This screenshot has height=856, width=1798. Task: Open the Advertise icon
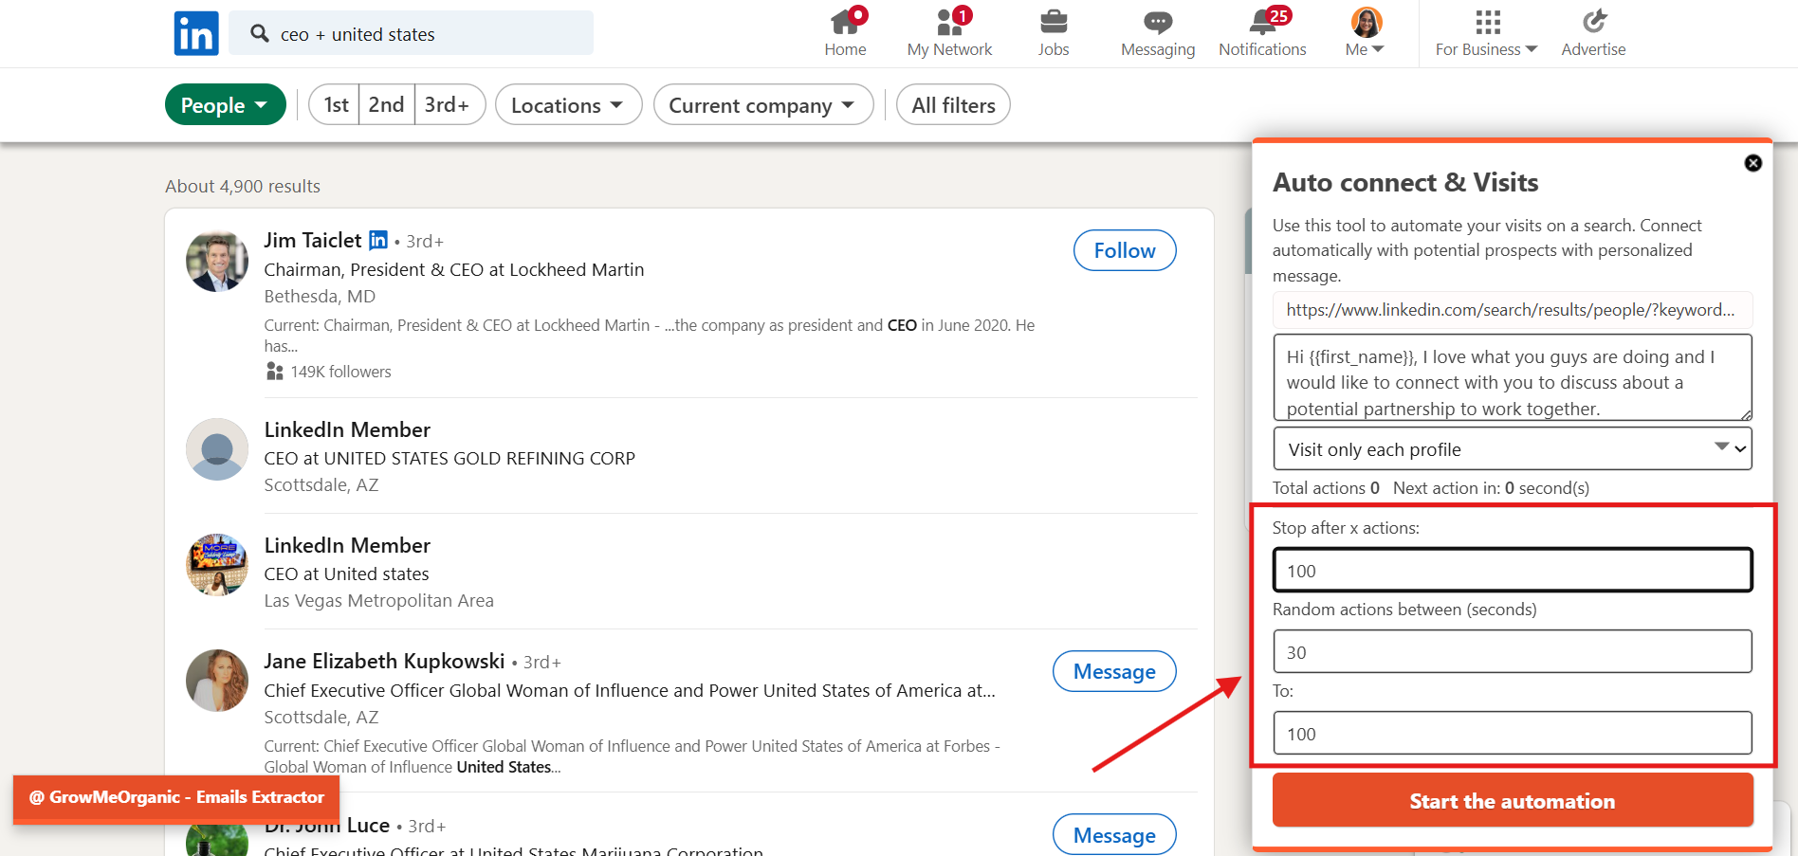[1594, 21]
